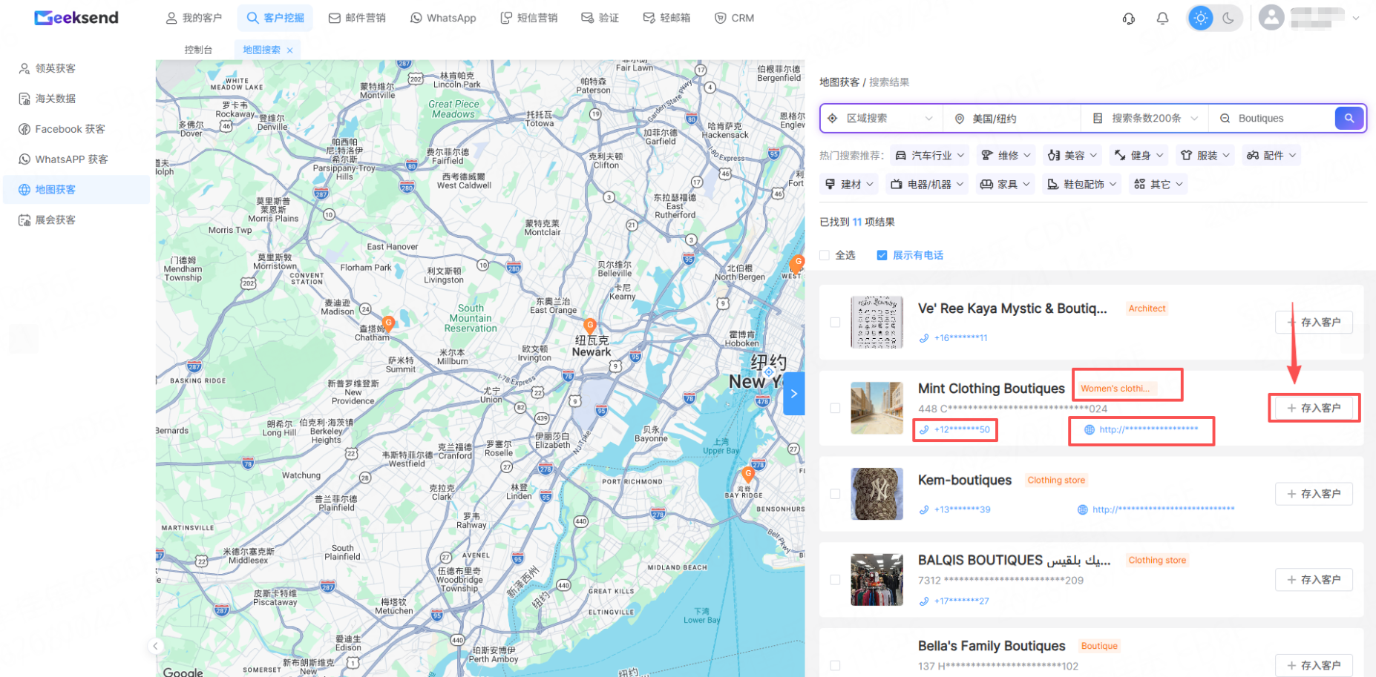Expand 配件 category dropdown
Screen dimensions: 1376x677
[x=1271, y=156]
